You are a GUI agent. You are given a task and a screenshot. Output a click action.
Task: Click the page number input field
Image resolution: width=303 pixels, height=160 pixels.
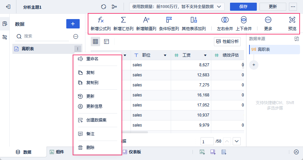[207, 141]
